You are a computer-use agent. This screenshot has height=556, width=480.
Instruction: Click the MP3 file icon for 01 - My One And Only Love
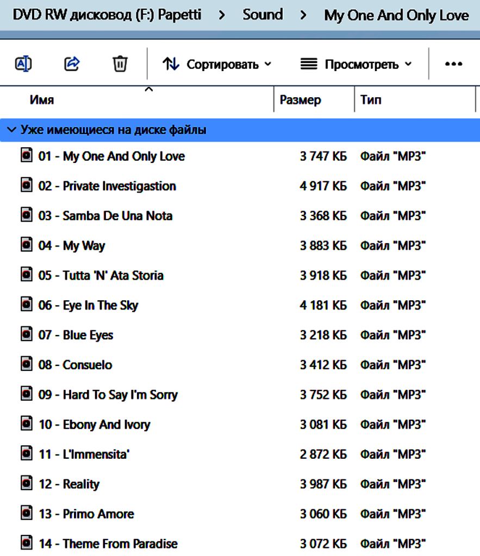[27, 155]
